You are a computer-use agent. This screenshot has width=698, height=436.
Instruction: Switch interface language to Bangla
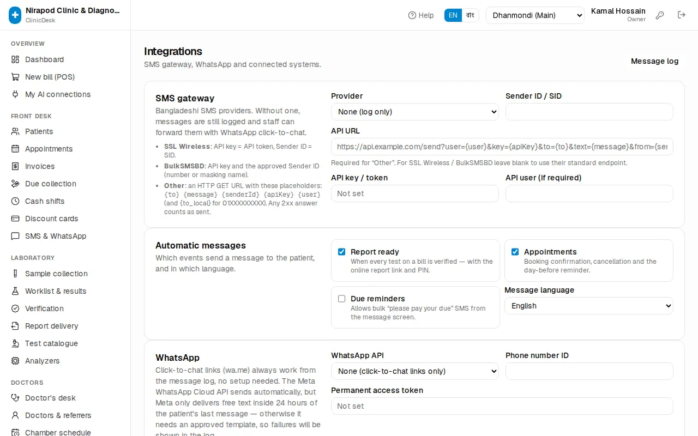(470, 15)
